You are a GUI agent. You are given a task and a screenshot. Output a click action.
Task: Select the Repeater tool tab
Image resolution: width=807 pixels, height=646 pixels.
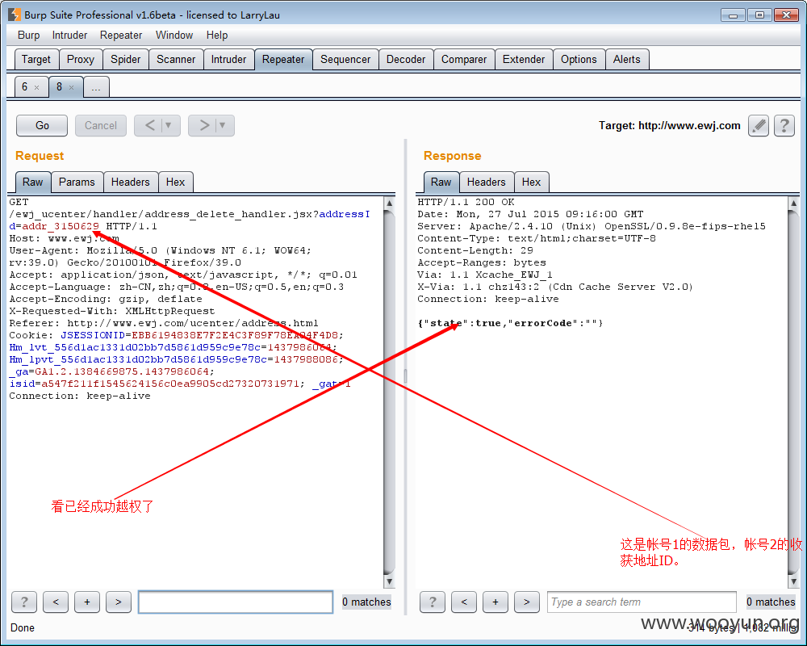(x=283, y=59)
